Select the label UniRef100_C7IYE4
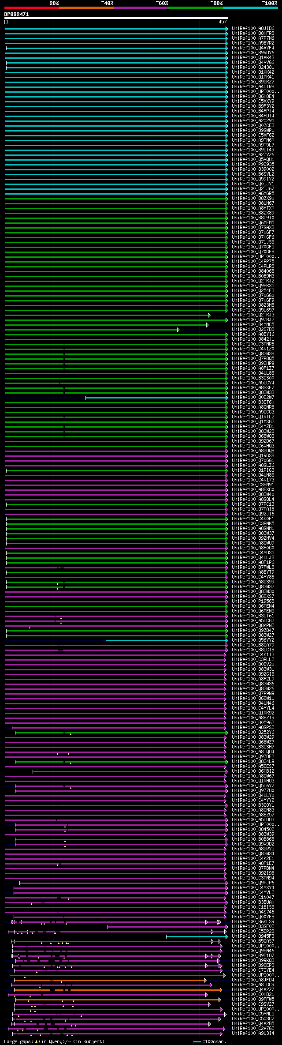The width and height of the screenshot is (282, 1045). click(253, 970)
